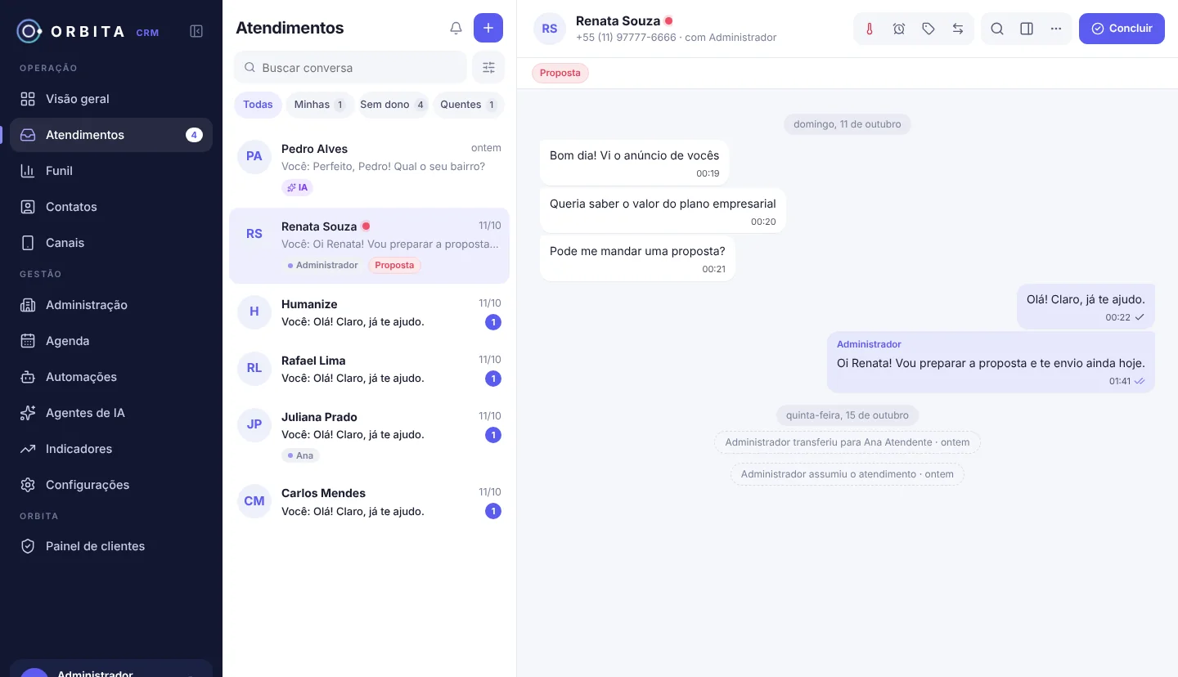Open Pedro Alves conversation

[x=369, y=168]
